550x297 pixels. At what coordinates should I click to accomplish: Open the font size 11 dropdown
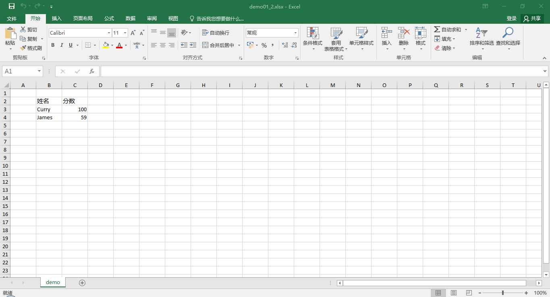[125, 33]
